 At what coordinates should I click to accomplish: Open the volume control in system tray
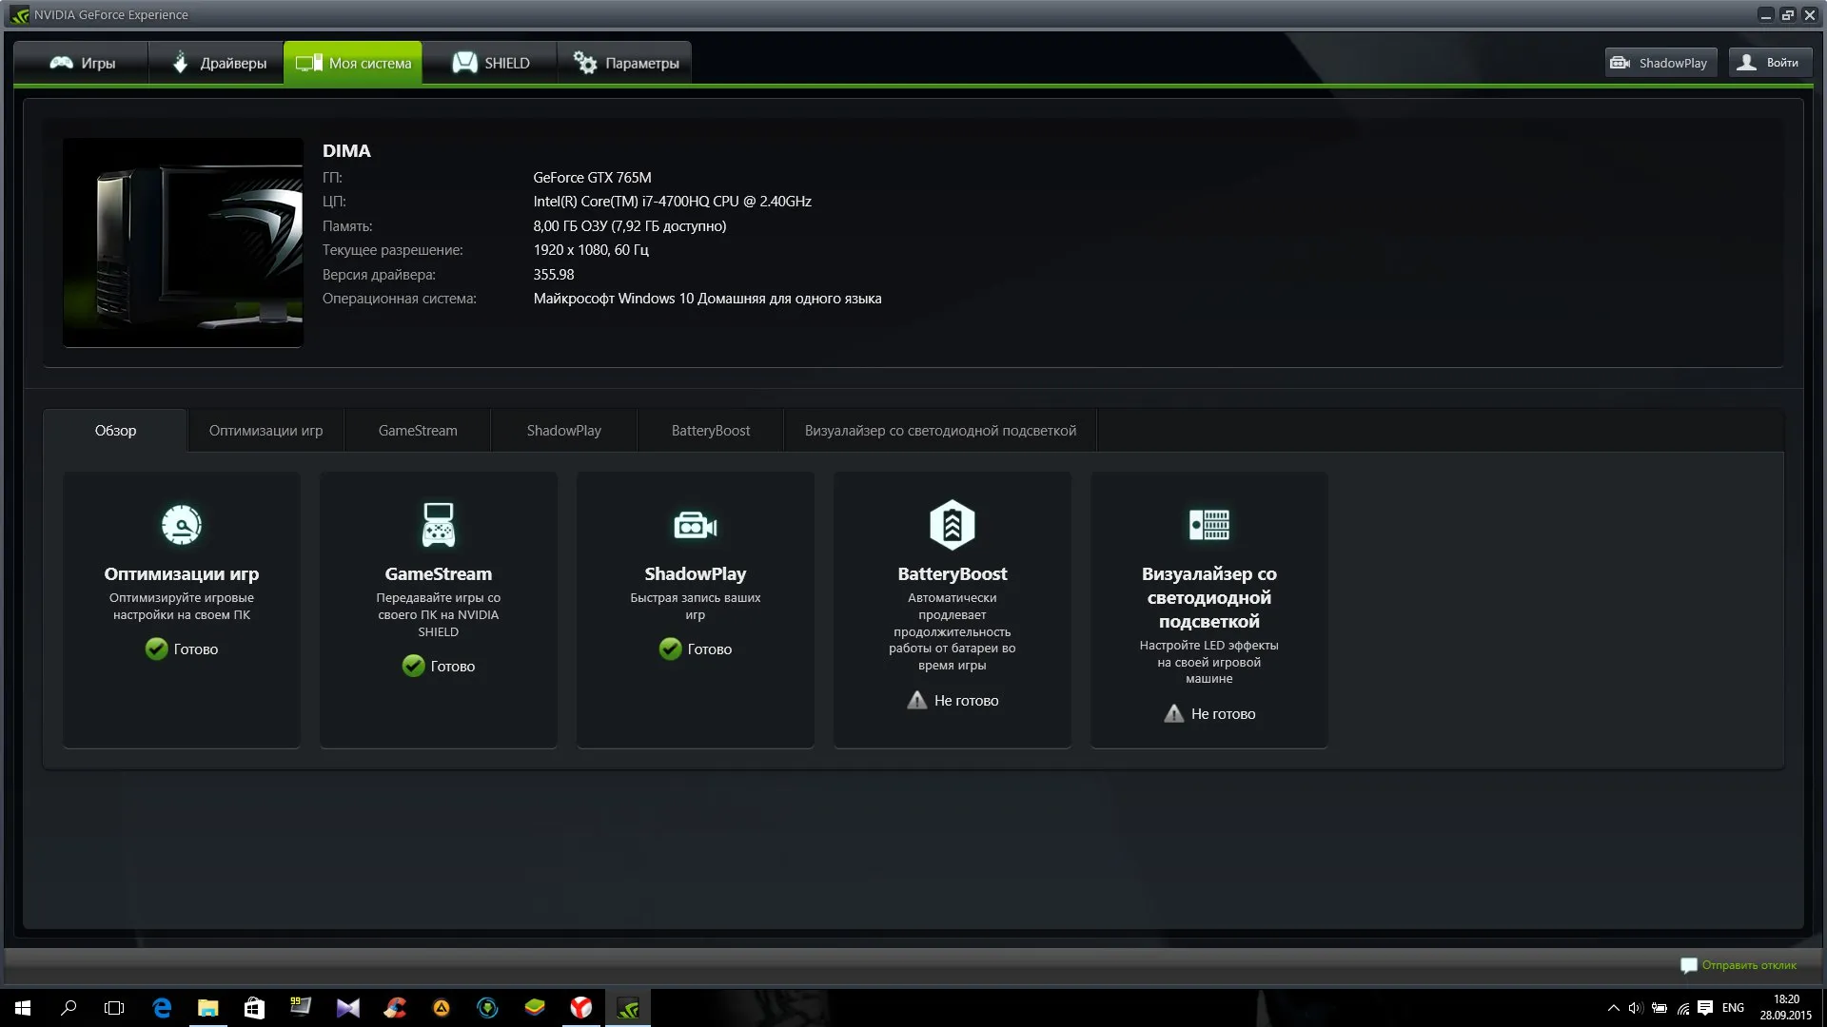(1636, 1008)
